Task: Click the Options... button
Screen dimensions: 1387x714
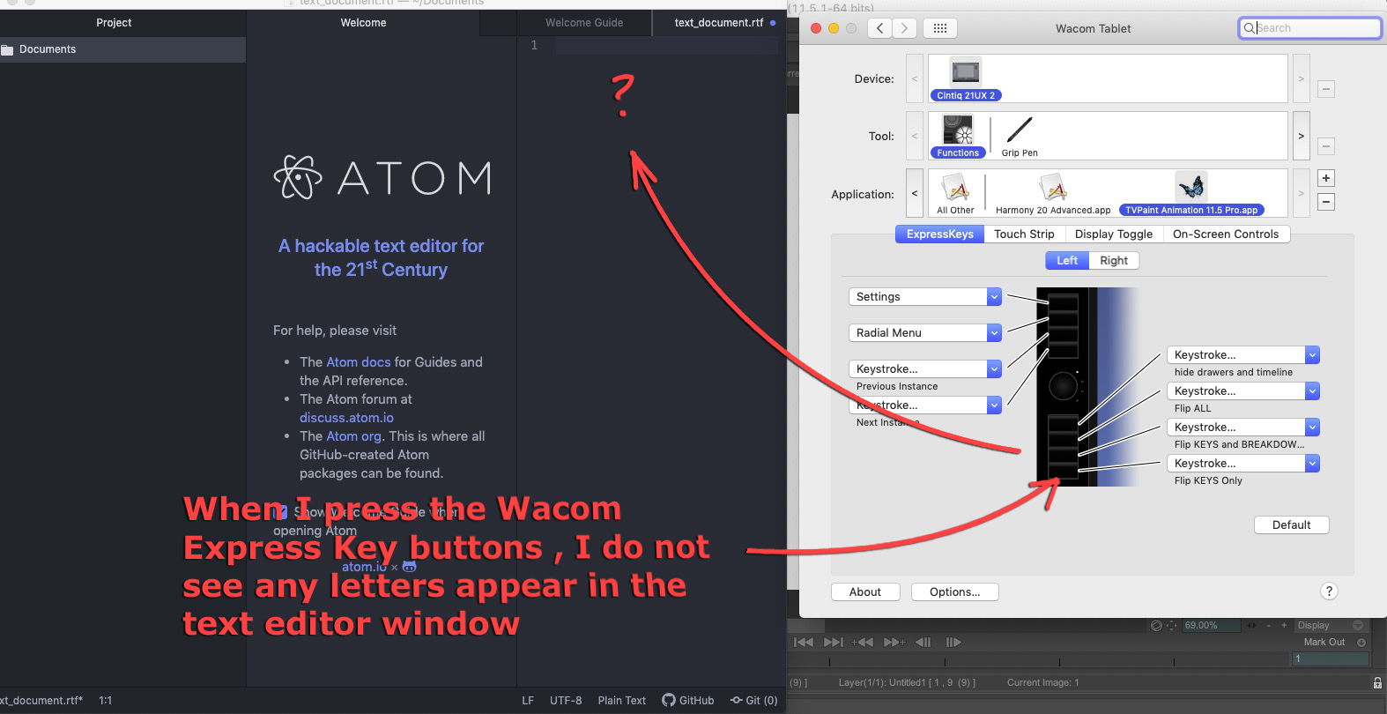Action: 954,591
